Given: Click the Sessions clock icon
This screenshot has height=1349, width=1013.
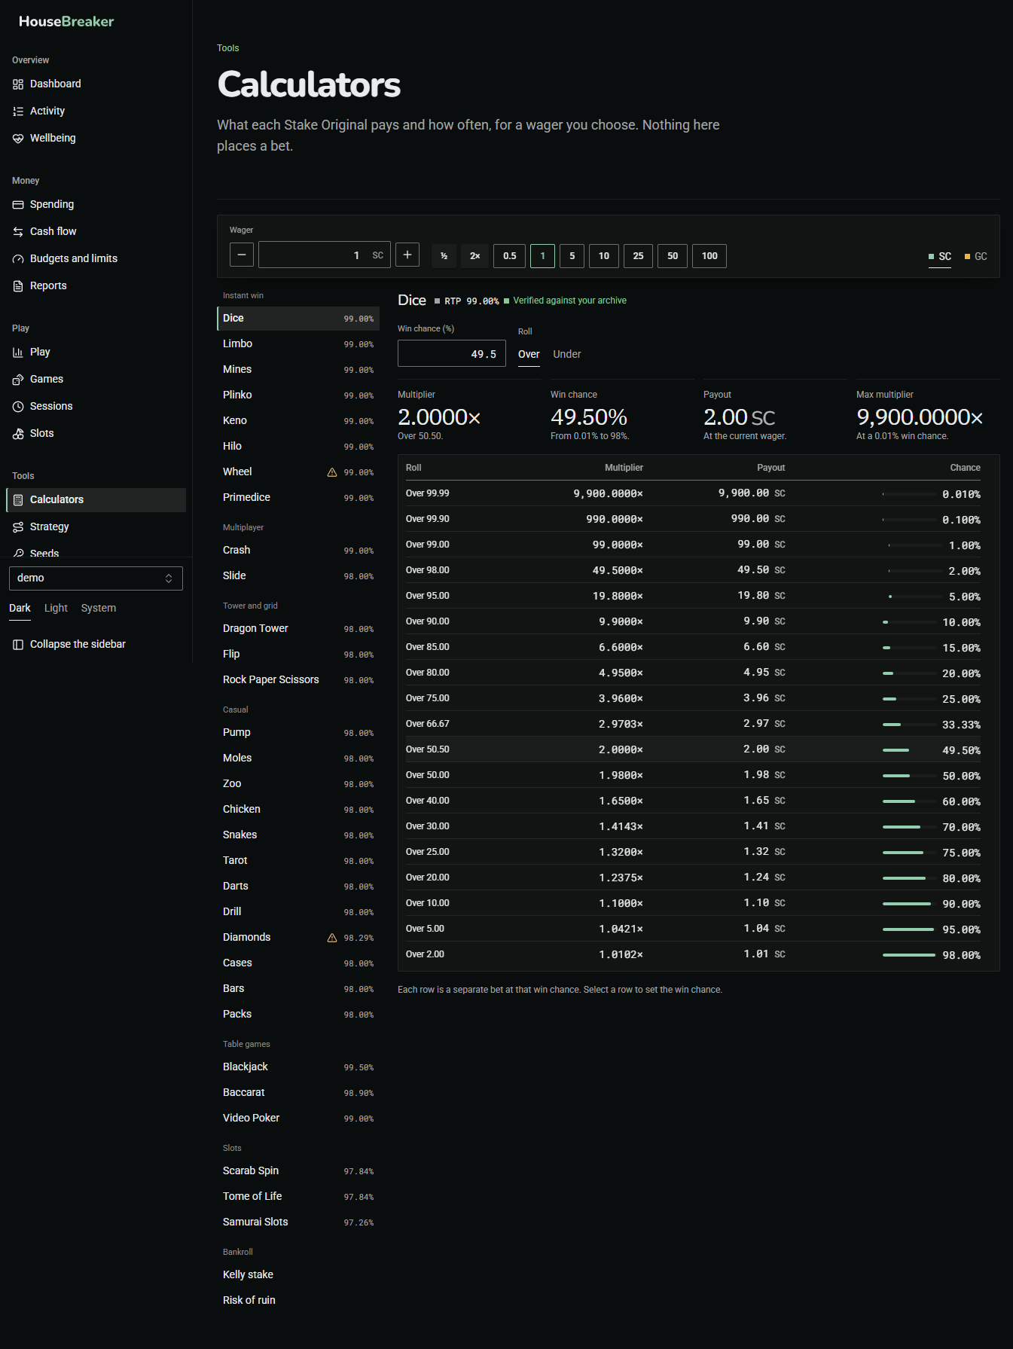Looking at the screenshot, I should pyautogui.click(x=18, y=407).
